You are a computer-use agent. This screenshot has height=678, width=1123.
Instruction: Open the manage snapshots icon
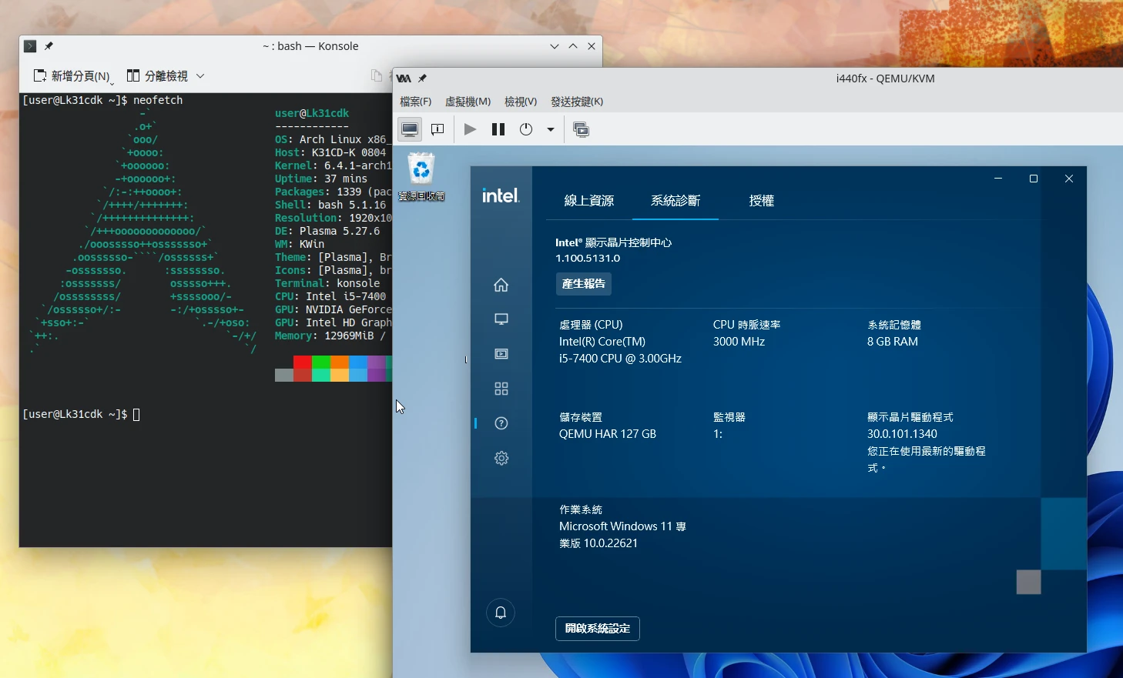coord(582,129)
